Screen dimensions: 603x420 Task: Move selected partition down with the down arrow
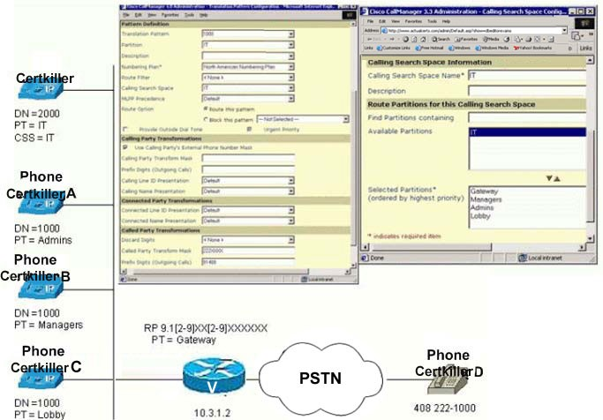(549, 178)
